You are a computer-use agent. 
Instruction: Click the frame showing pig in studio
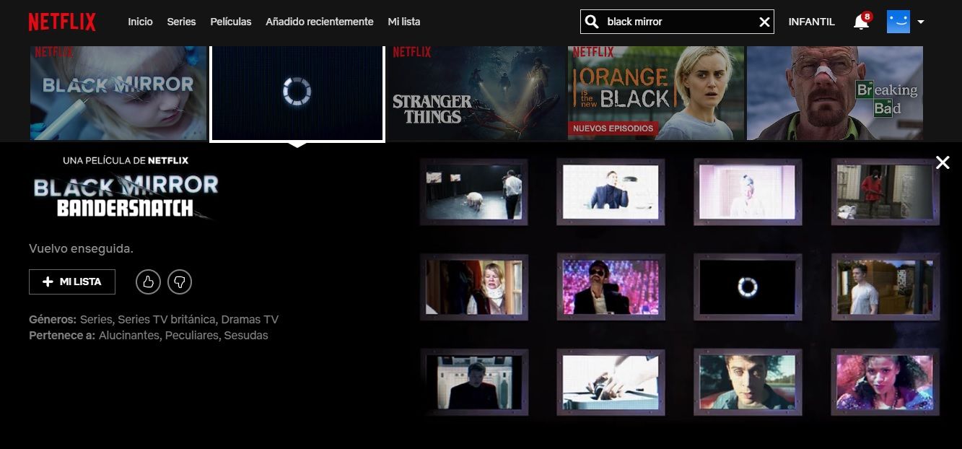coord(474,192)
